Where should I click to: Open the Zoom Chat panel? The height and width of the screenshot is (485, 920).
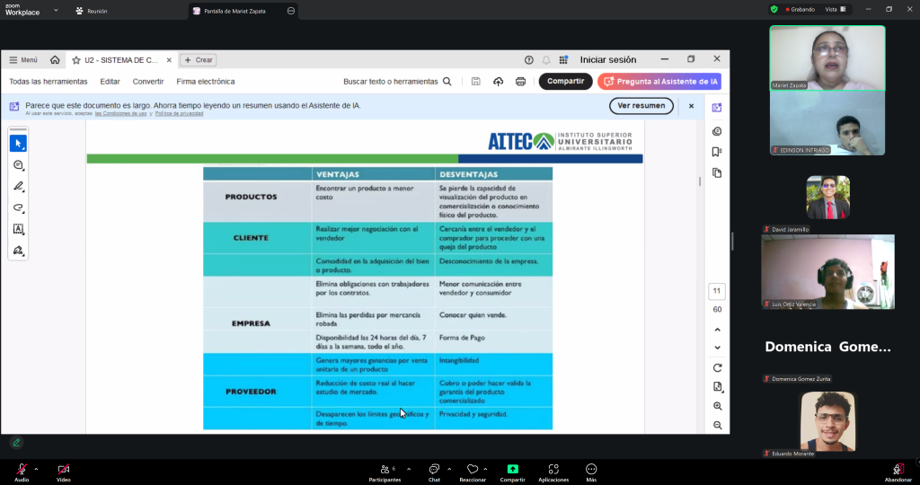[434, 470]
